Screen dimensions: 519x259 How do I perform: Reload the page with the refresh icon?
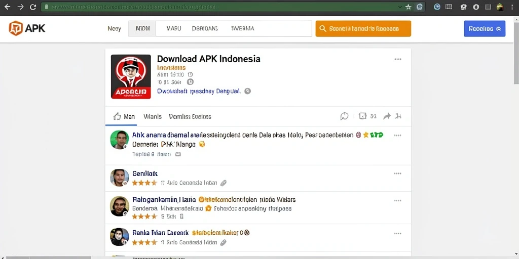point(33,7)
